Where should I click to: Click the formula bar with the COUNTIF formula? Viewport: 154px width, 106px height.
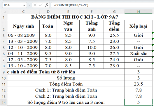coord(102,5)
